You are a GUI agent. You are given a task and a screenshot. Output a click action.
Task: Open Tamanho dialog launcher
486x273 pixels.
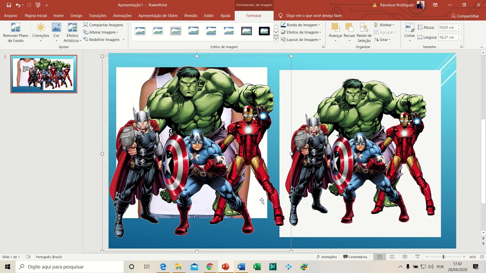461,47
